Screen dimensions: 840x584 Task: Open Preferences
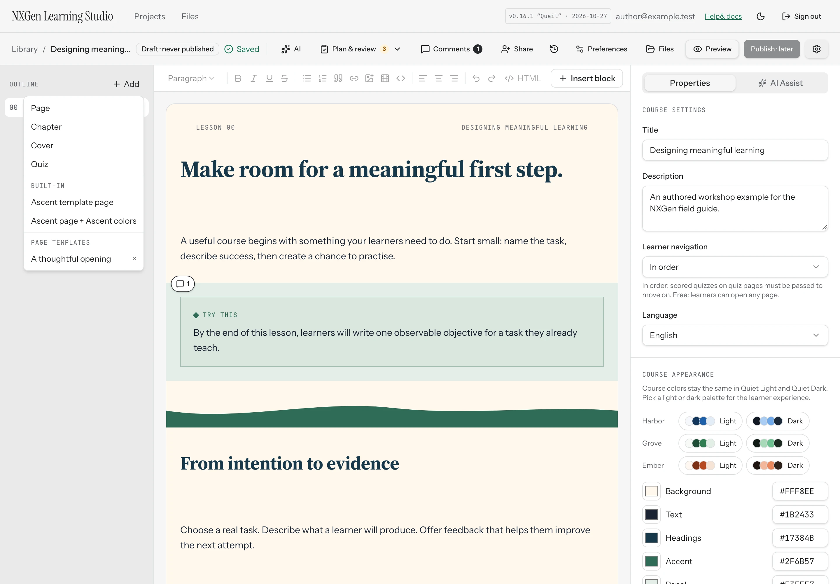click(601, 49)
